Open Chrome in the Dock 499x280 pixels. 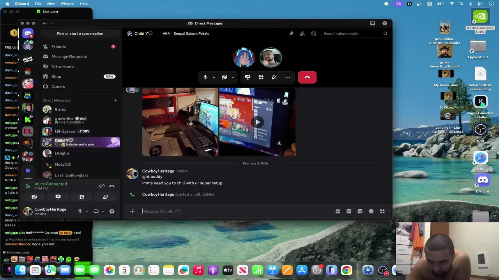(346, 270)
